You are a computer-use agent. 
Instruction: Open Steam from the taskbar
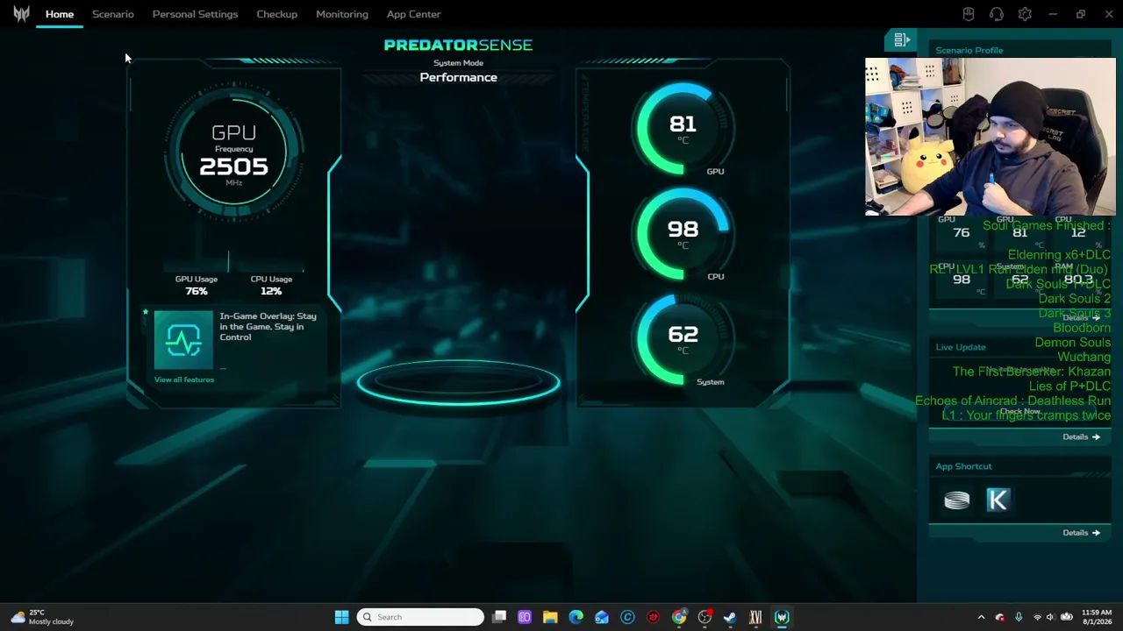pos(730,617)
